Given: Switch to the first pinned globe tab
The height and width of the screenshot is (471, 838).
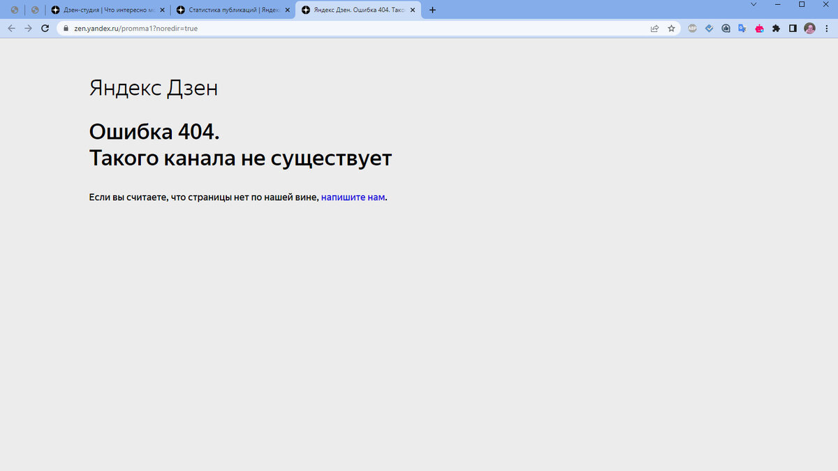Looking at the screenshot, I should click(x=14, y=10).
